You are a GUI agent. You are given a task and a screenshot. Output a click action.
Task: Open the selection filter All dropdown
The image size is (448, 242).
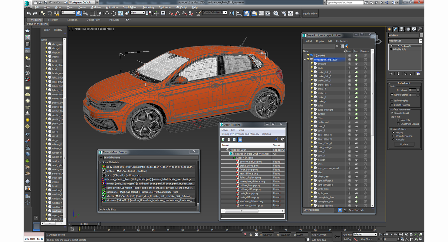68,12
